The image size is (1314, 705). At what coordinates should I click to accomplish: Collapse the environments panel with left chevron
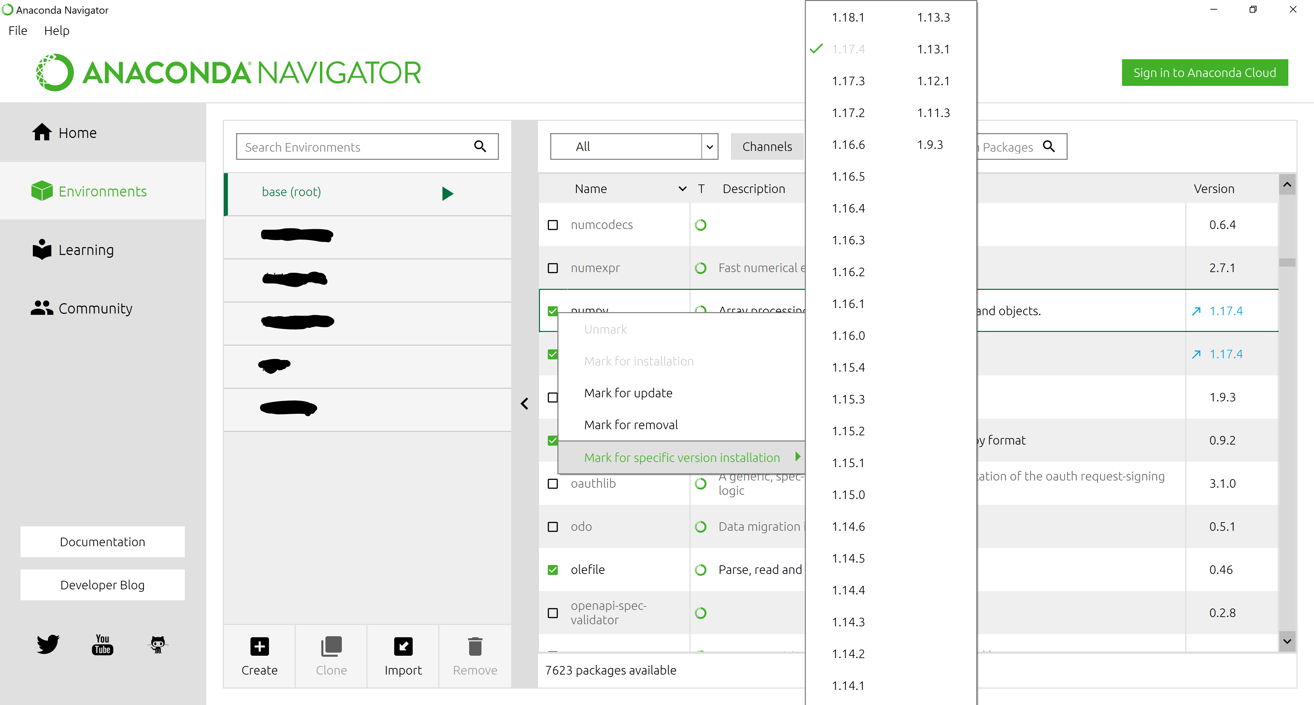(x=524, y=403)
